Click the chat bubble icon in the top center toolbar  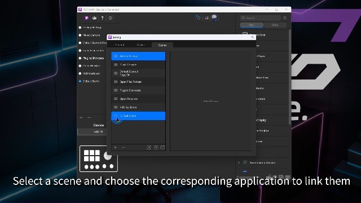[214, 17]
